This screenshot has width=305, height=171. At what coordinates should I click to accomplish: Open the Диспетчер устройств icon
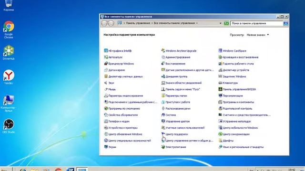click(x=220, y=70)
